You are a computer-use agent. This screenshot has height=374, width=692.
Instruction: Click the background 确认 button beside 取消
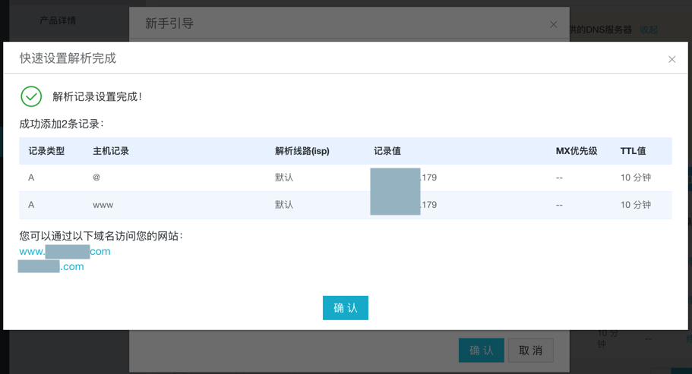pos(481,350)
